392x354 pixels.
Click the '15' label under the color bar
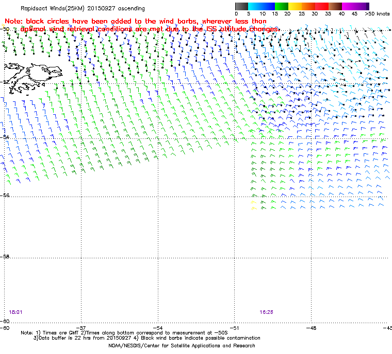pyautogui.click(x=275, y=14)
